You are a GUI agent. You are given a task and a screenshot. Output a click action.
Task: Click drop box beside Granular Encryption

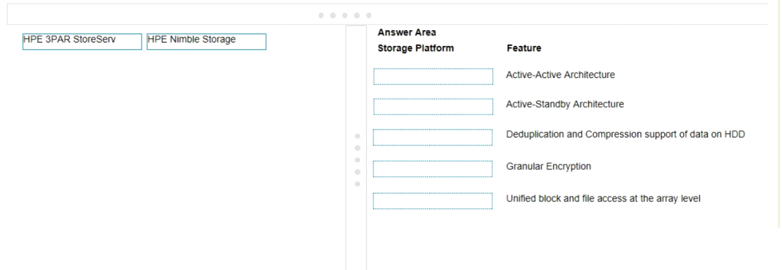click(433, 169)
